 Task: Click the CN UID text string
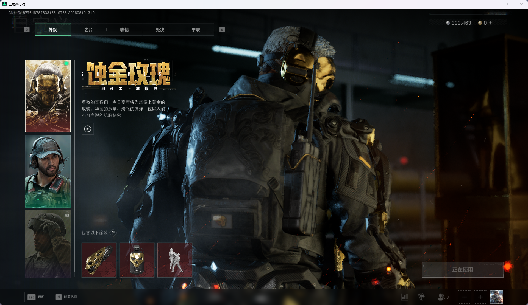point(51,13)
